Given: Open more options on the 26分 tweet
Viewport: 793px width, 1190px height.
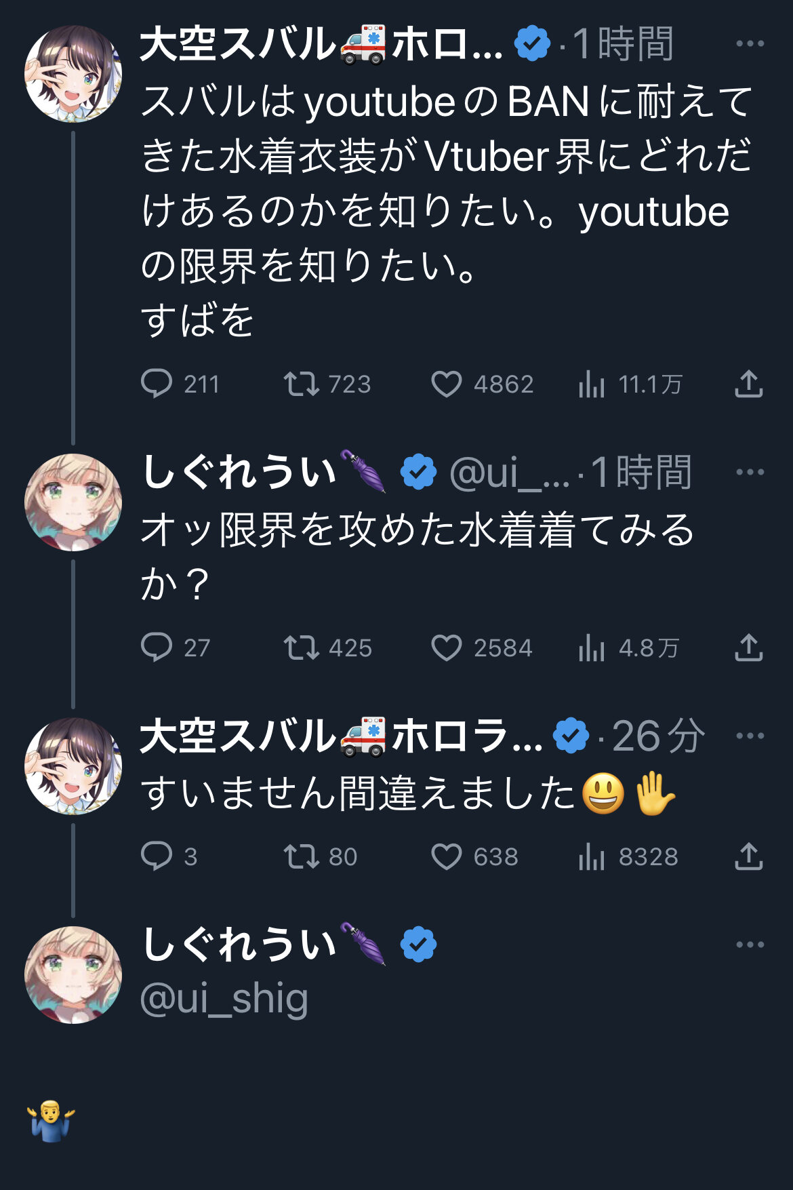Looking at the screenshot, I should pos(750,736).
